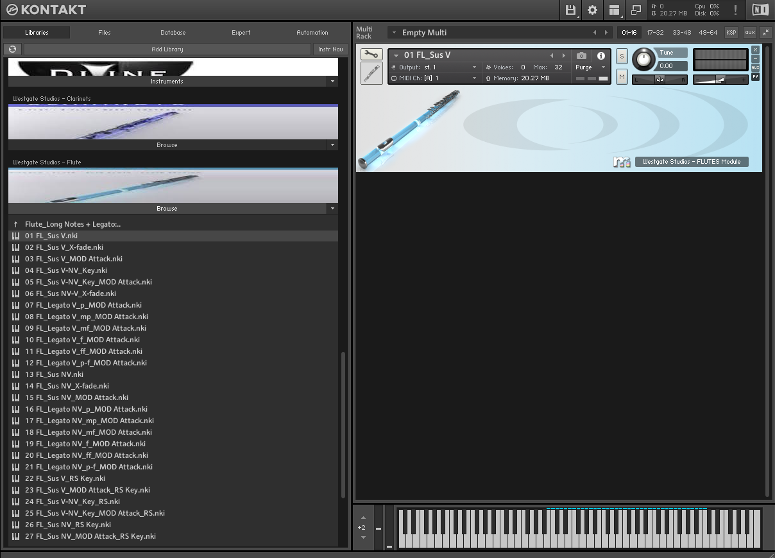
Task: Select next instrument preset arrow
Action: (x=564, y=56)
